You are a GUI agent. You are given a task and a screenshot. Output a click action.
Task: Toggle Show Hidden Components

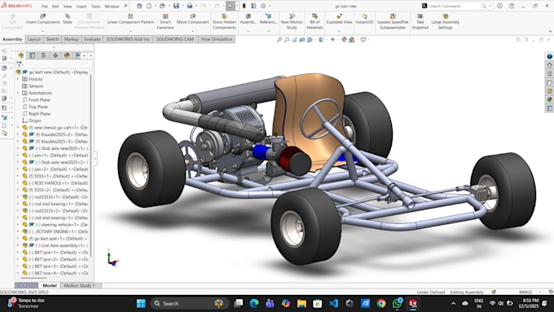pos(224,21)
